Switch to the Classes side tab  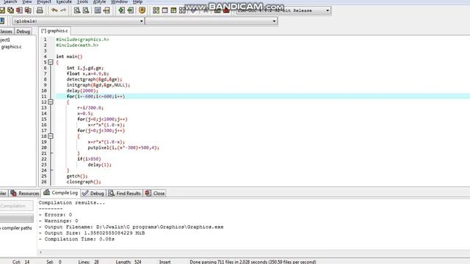[x=7, y=32]
